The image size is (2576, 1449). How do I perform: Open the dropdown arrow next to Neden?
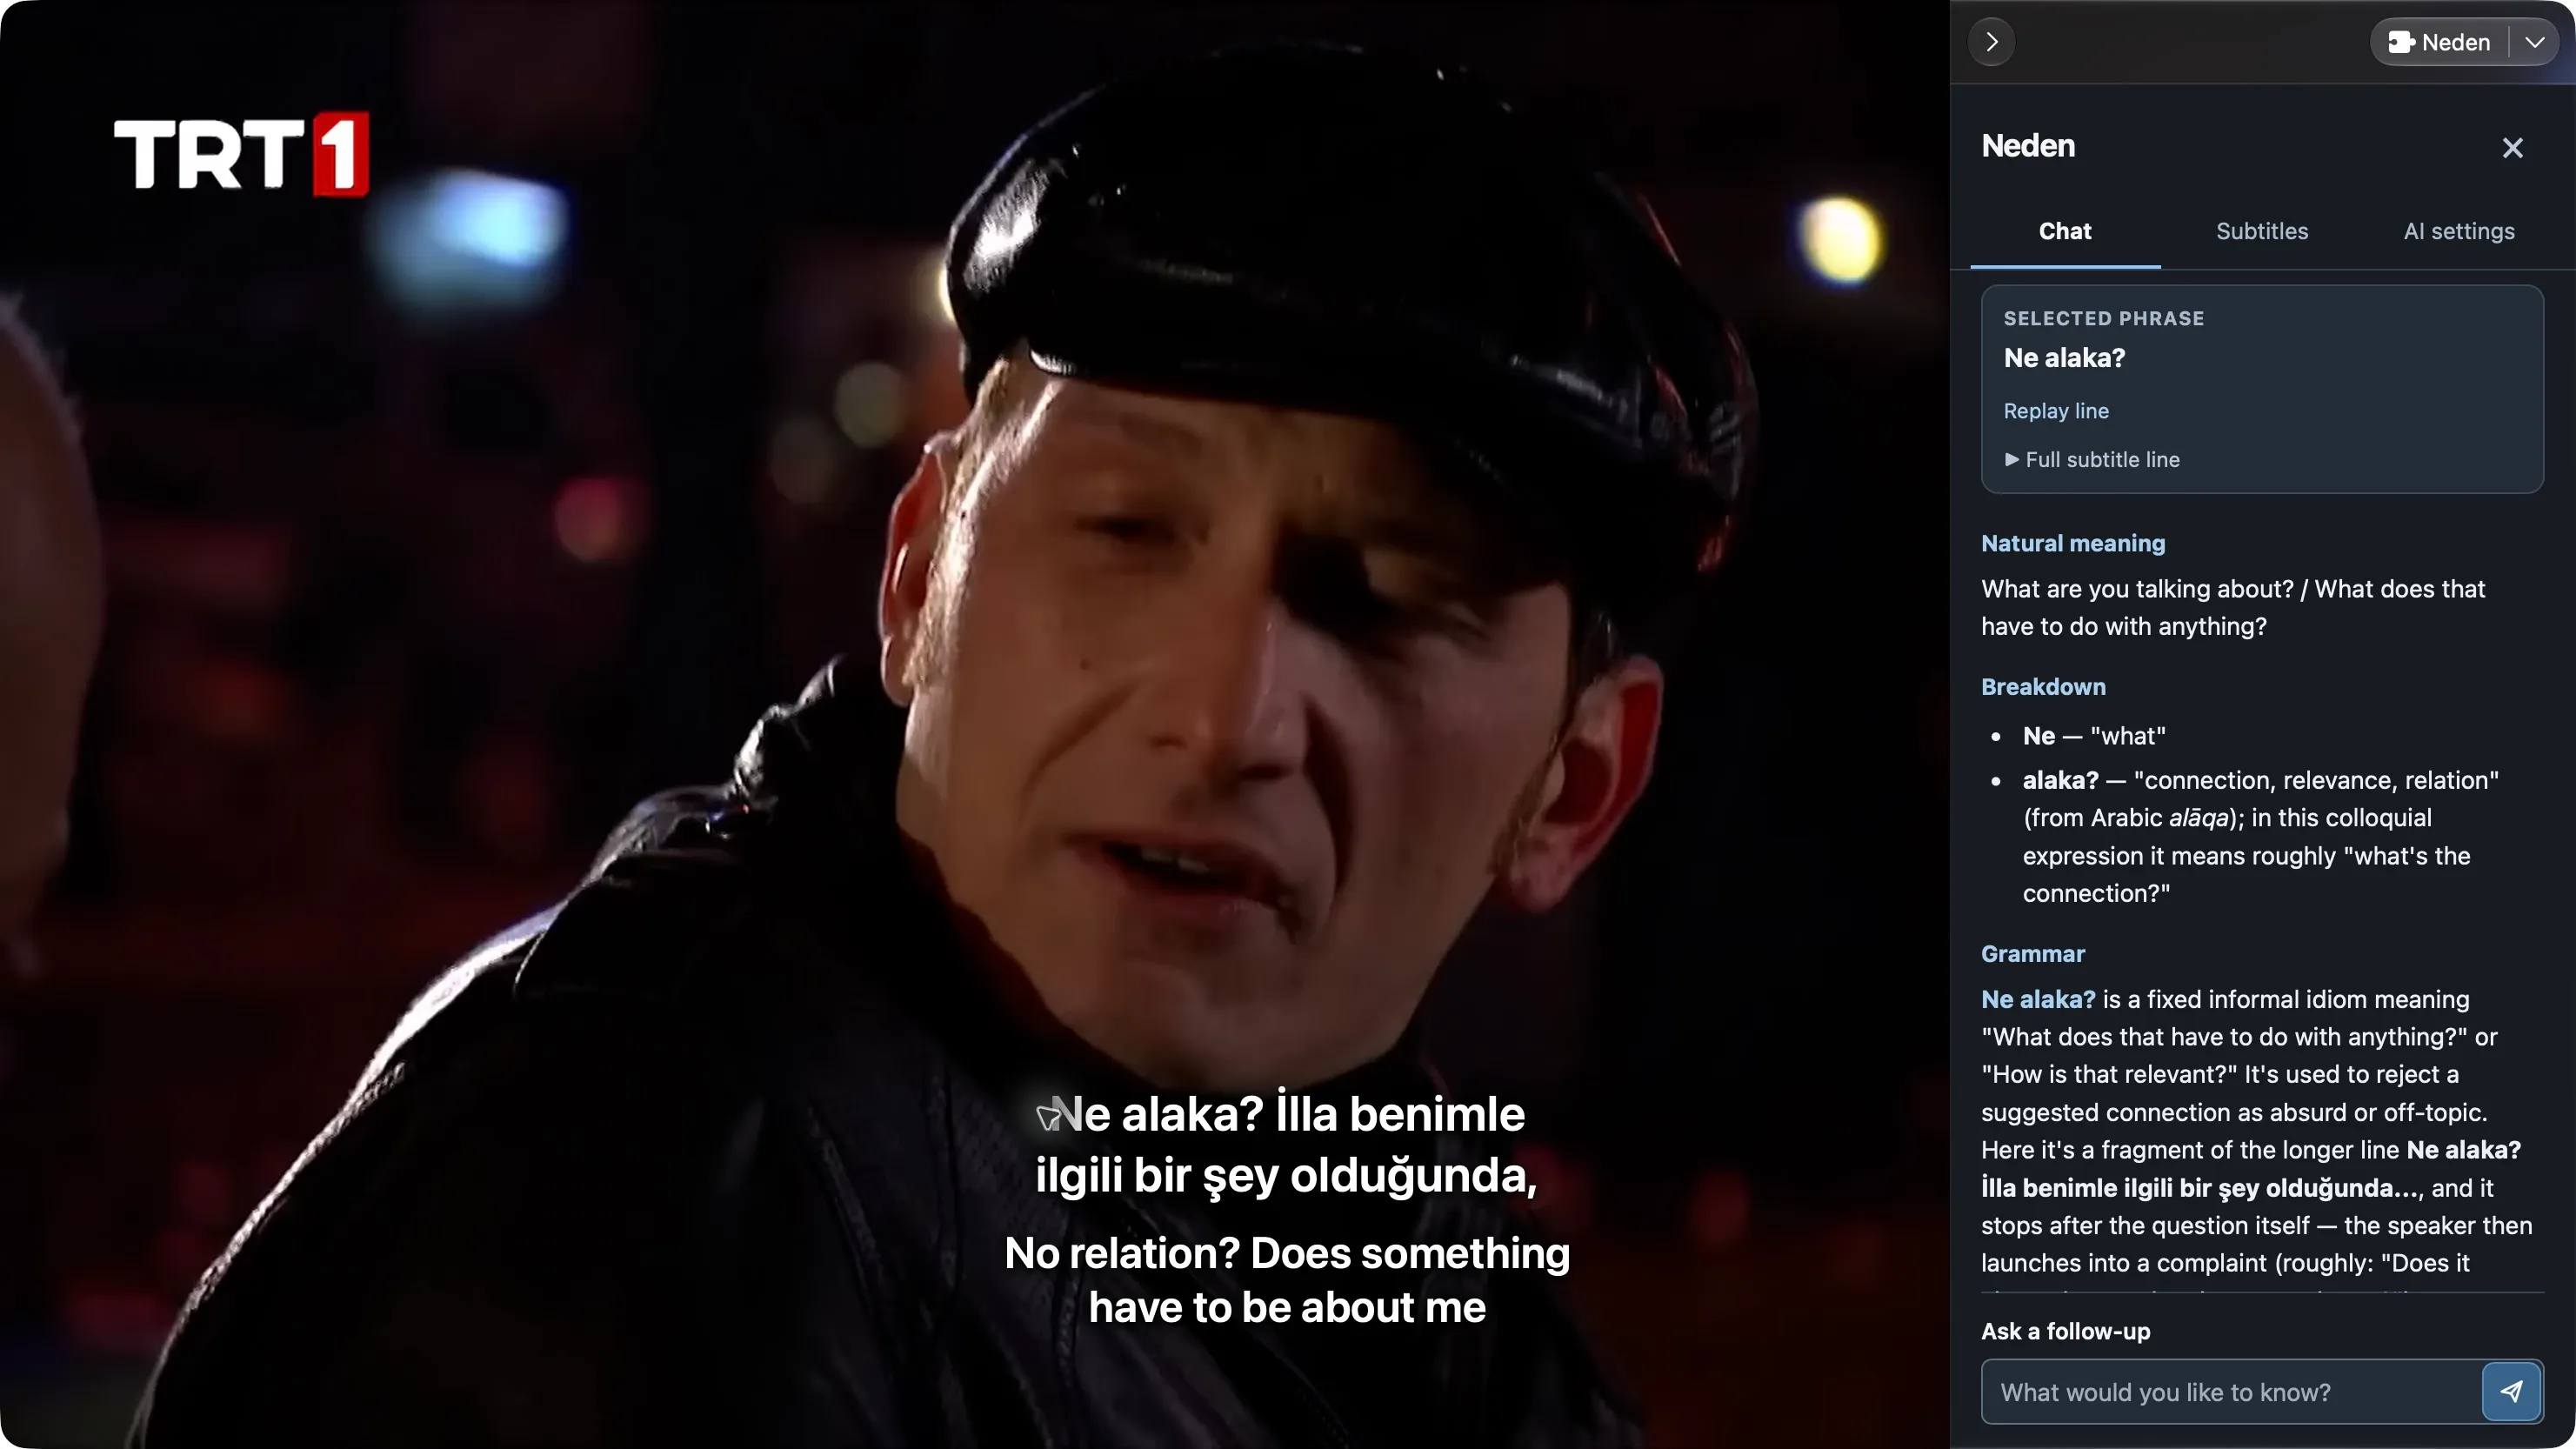[x=2534, y=42]
